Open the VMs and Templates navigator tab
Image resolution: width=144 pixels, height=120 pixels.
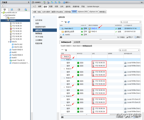(x=12, y=10)
